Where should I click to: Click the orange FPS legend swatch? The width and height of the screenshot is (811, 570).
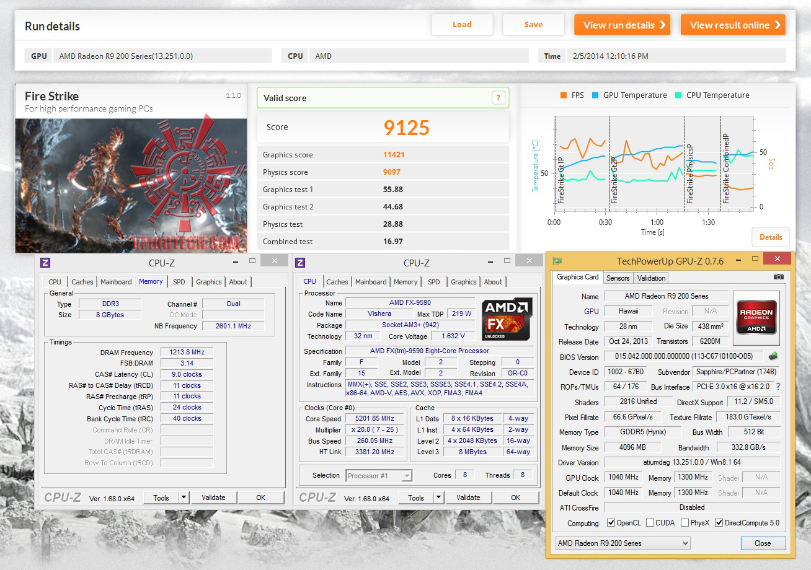tap(563, 95)
